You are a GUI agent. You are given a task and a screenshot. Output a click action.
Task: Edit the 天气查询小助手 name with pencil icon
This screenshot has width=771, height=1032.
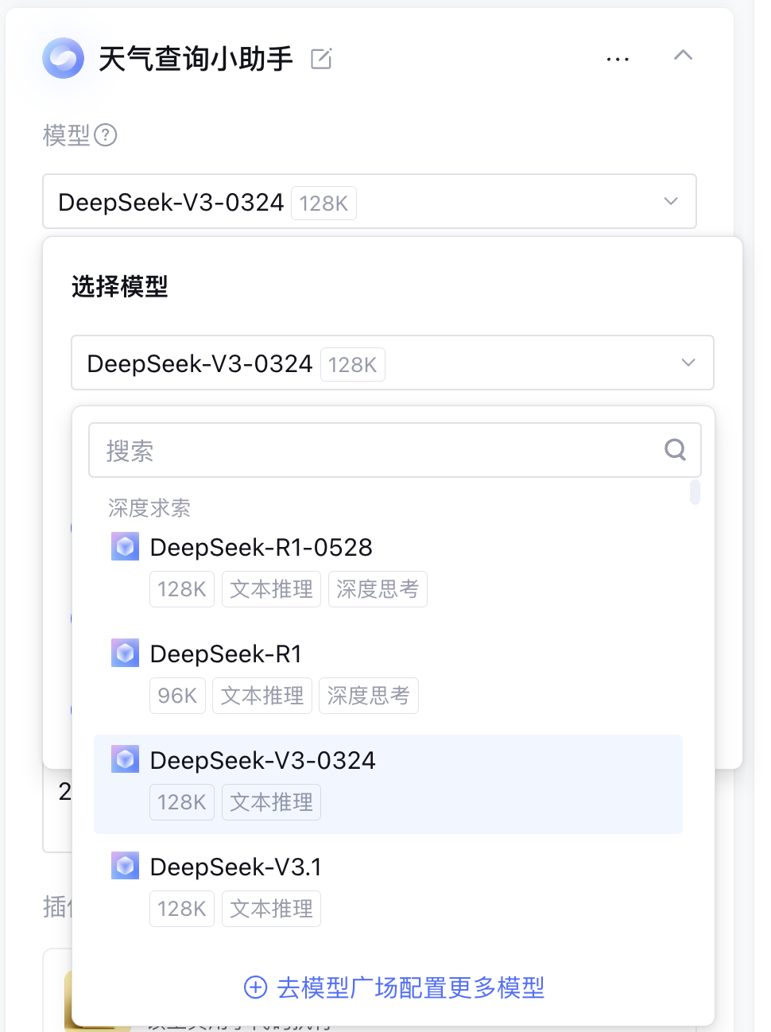pyautogui.click(x=321, y=58)
